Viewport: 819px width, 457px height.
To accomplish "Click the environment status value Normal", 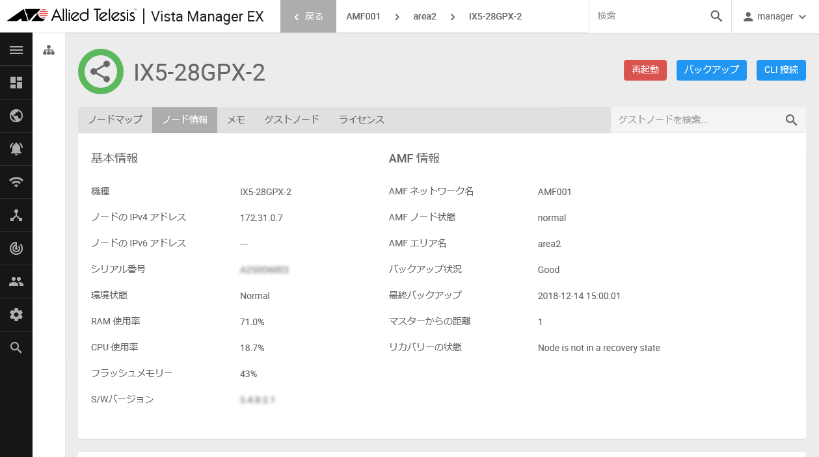I will click(x=255, y=296).
